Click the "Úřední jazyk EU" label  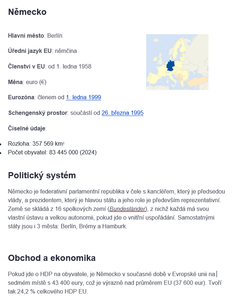pyautogui.click(x=30, y=51)
